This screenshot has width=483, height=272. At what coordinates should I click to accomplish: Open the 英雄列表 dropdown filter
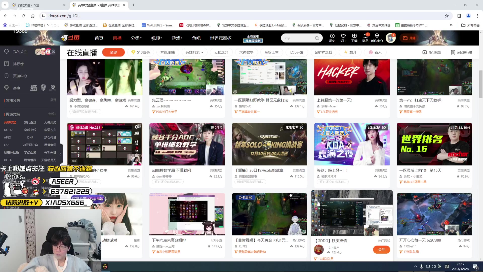tap(194, 52)
